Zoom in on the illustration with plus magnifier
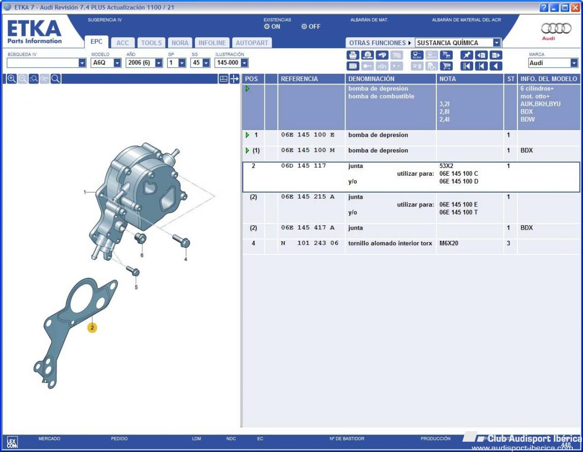583x452 pixels. point(12,79)
